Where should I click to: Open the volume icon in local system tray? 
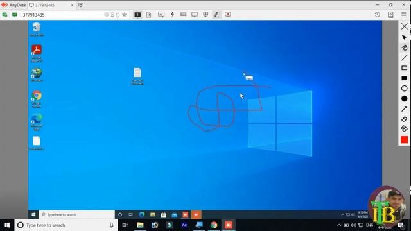click(x=353, y=225)
